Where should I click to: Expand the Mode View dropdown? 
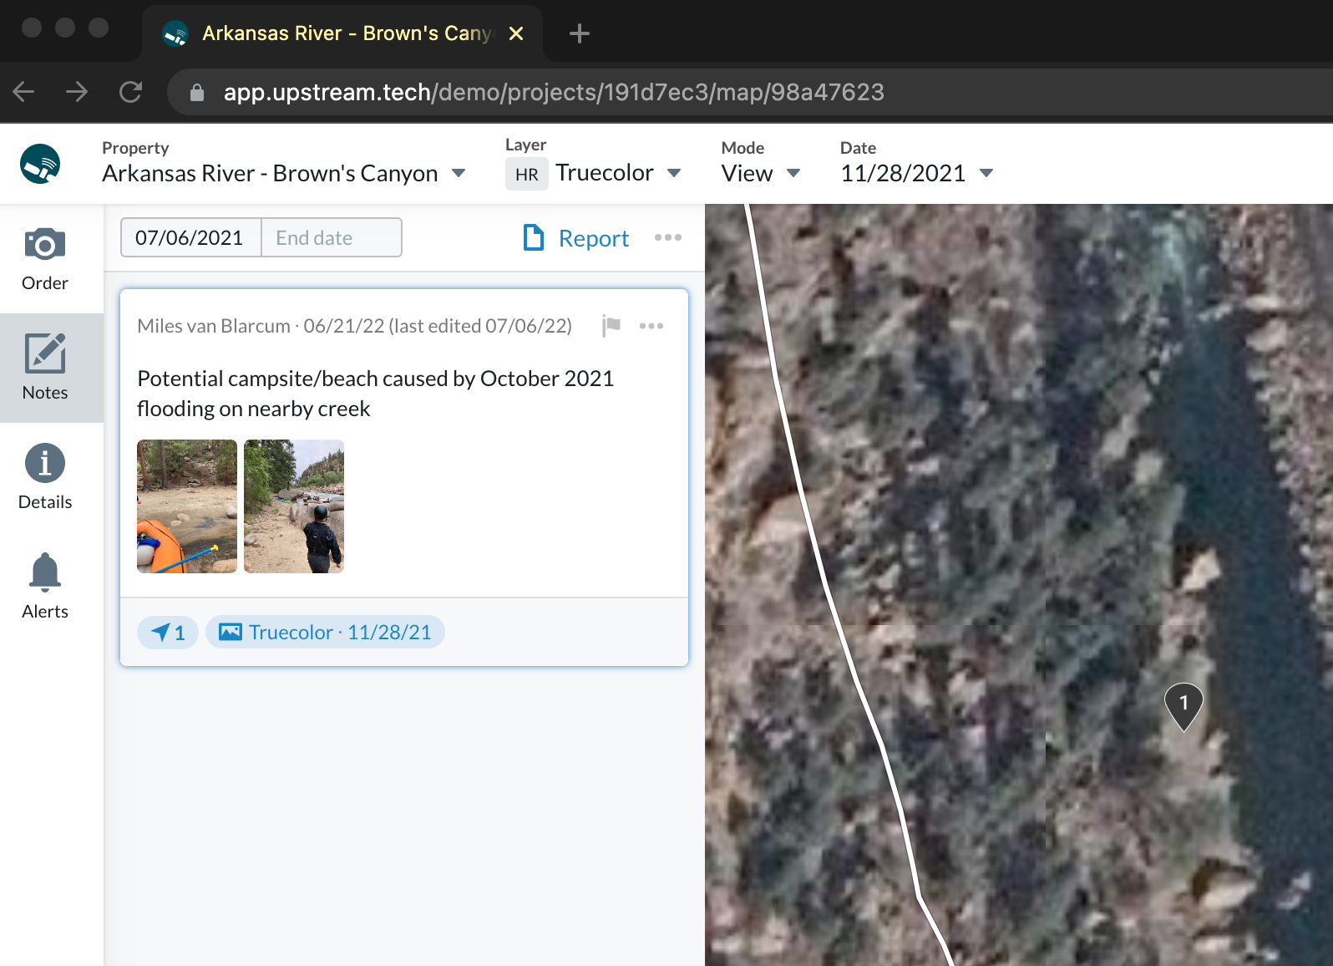(x=793, y=173)
